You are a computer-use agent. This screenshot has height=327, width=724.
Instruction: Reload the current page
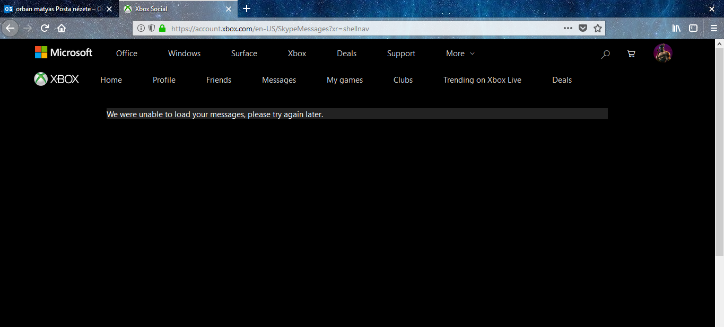(x=45, y=28)
